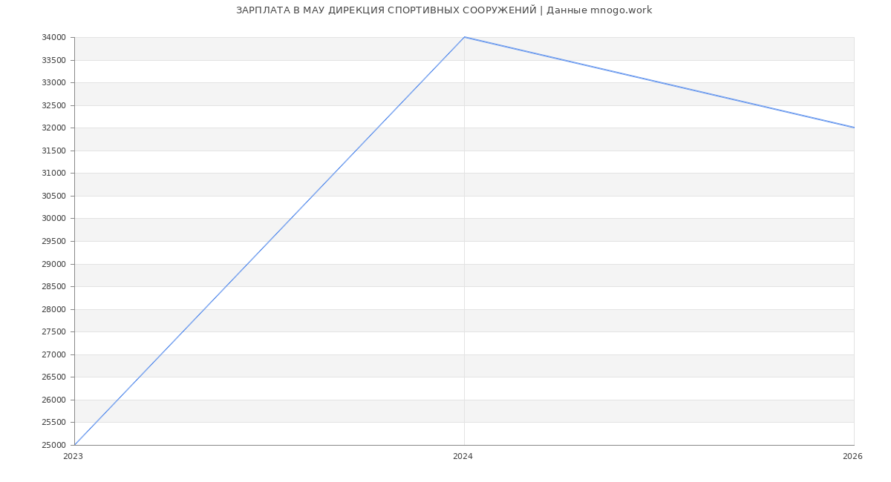Click the 2026 x-axis label
891x482 pixels.
(x=852, y=456)
